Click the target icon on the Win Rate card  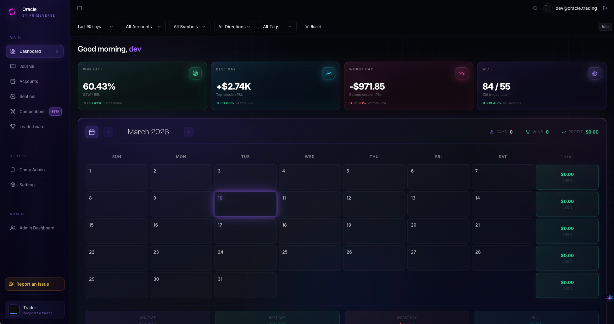(195, 73)
